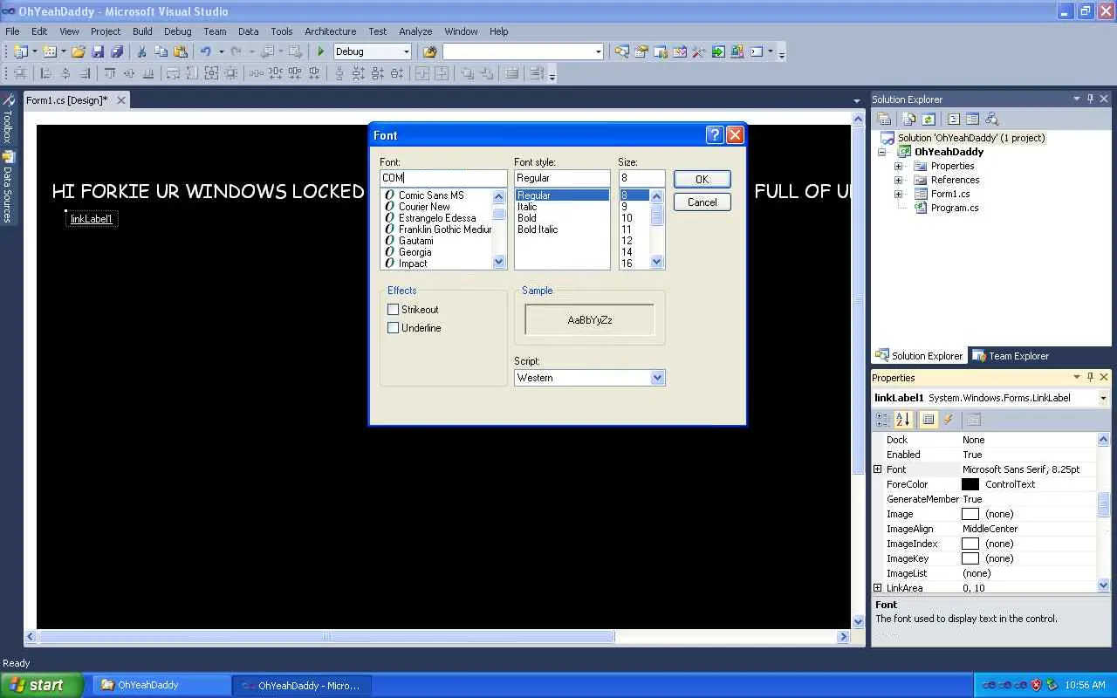Open the File menu
Viewport: 1117px width, 698px height.
pos(12,31)
